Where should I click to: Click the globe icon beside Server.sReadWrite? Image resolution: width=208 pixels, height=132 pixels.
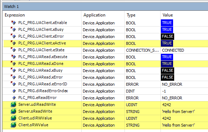13,111
